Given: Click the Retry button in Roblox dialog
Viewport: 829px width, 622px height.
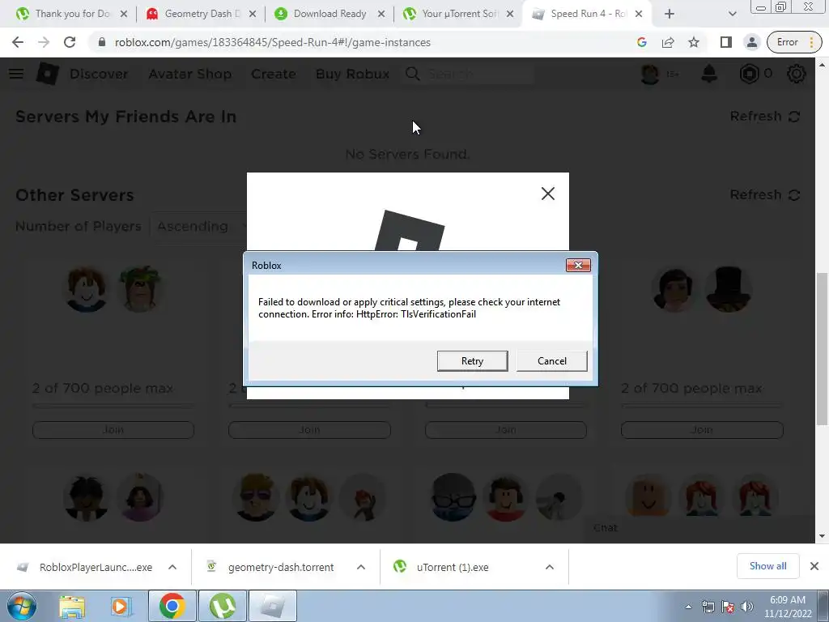Looking at the screenshot, I should click(472, 360).
